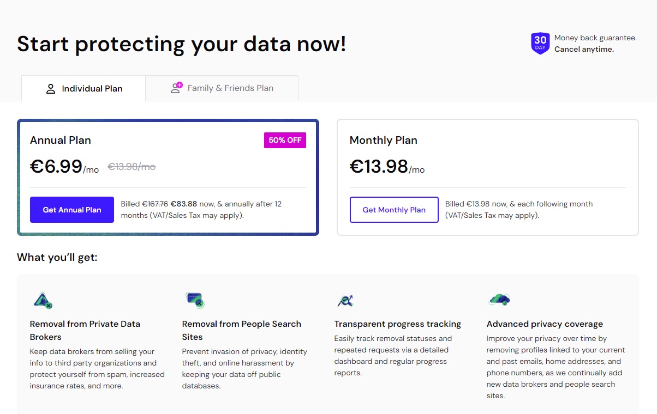This screenshot has height=414, width=657.
Task: Click the Transparent progress tracking heading
Action: click(x=397, y=324)
